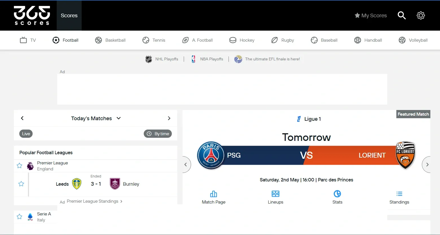Click the Handball sport label
This screenshot has width=440, height=235.
[373, 40]
